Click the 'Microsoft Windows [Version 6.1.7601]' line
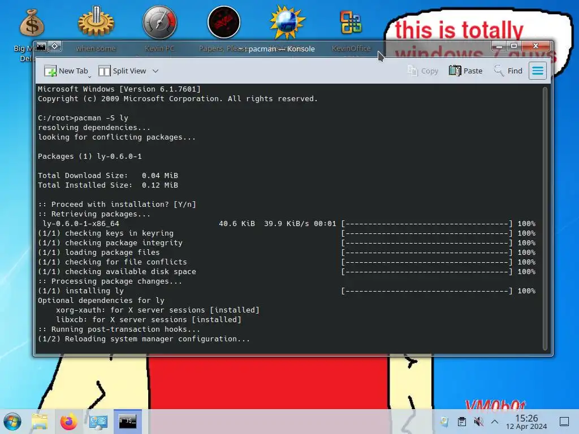The height and width of the screenshot is (434, 579). (x=119, y=89)
